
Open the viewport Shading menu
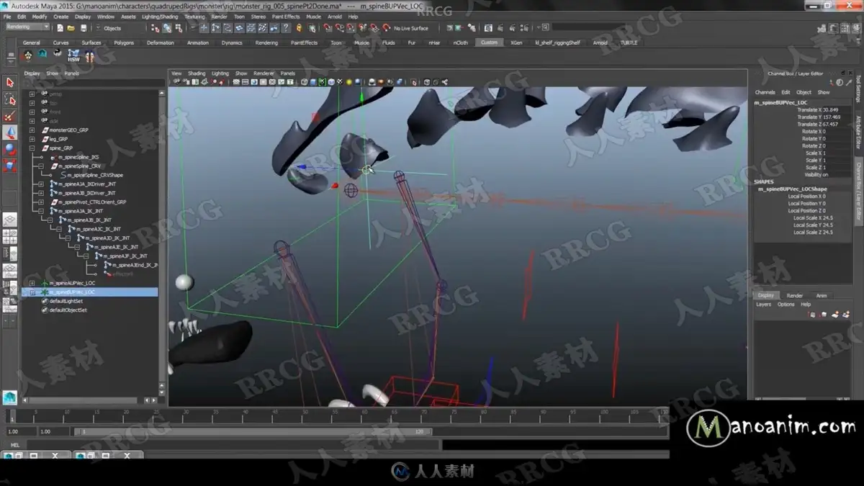pyautogui.click(x=197, y=73)
